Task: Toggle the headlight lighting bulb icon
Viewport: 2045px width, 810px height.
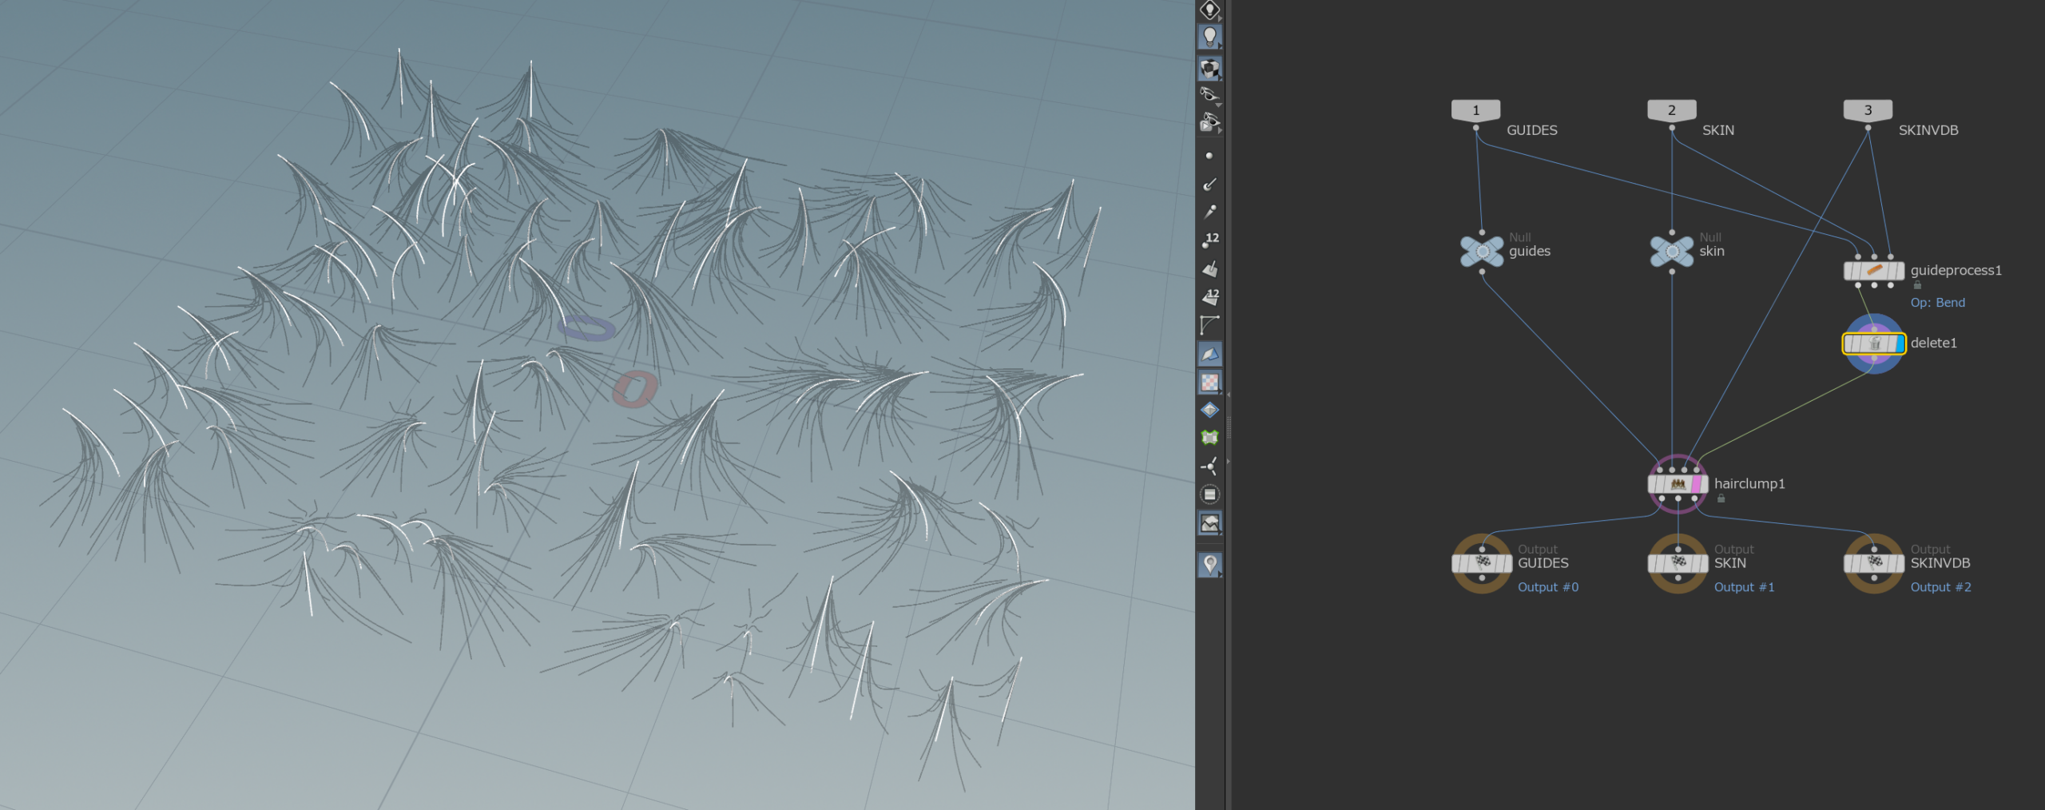Action: click(x=1209, y=37)
